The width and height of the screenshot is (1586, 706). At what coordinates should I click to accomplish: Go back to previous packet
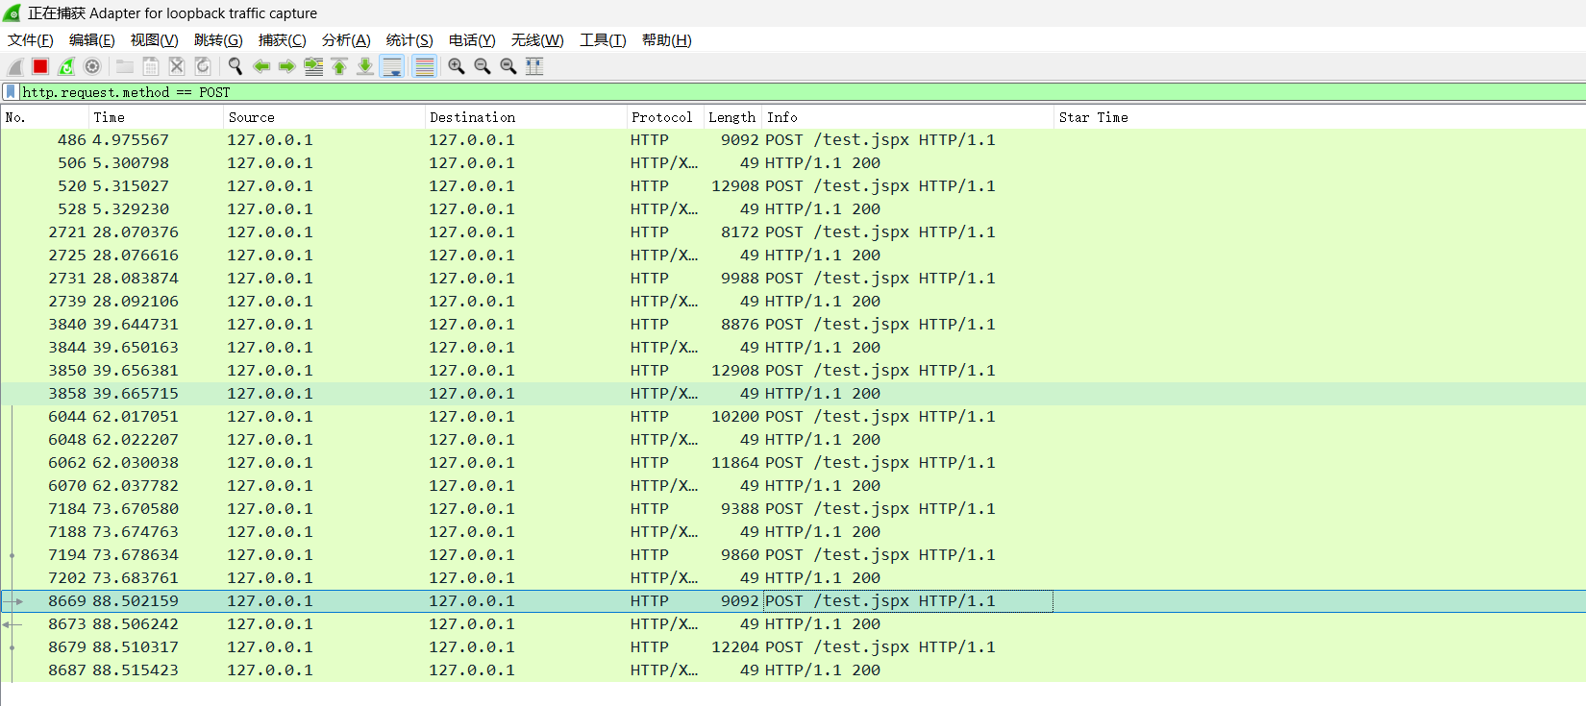(260, 66)
